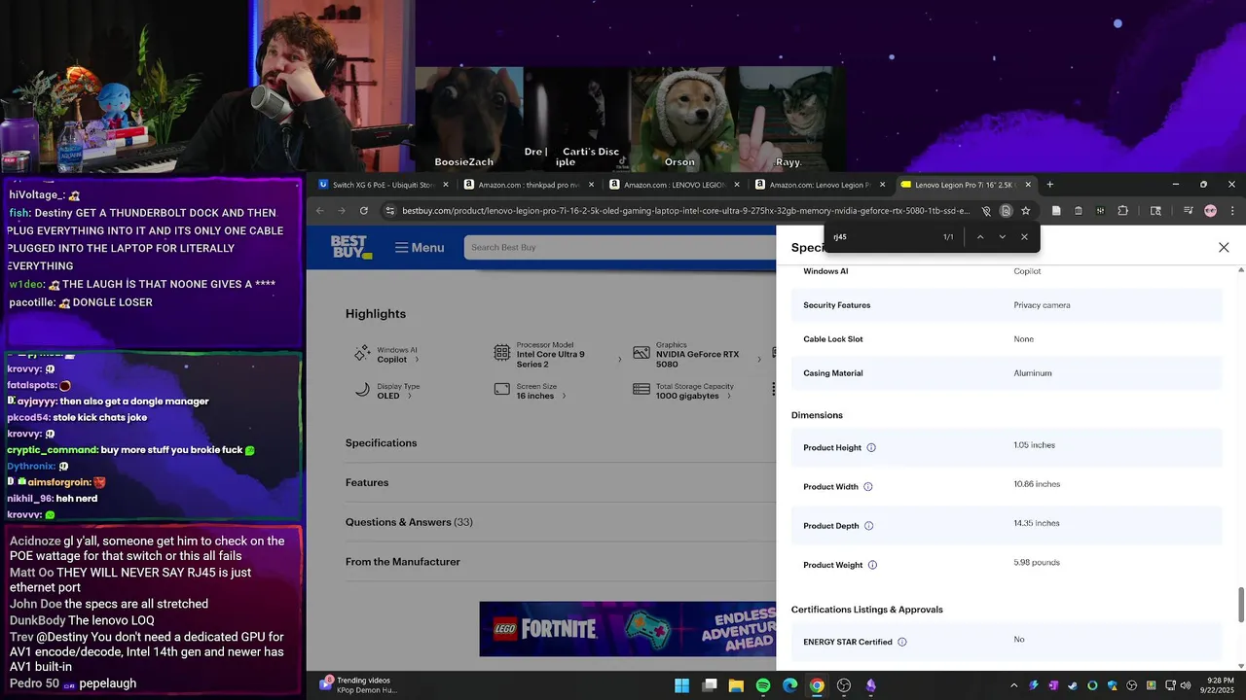Open the Trending videos taskbar widget

pos(358,685)
